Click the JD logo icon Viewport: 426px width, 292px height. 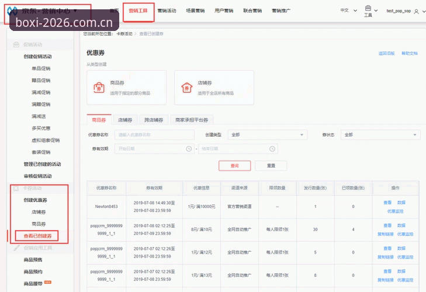(x=12, y=11)
